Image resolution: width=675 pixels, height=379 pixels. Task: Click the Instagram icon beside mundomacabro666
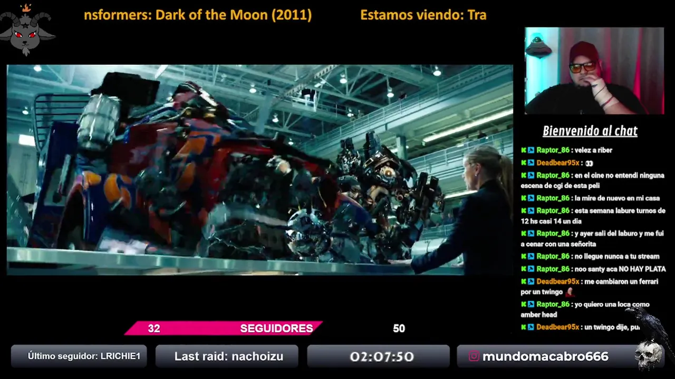click(474, 356)
